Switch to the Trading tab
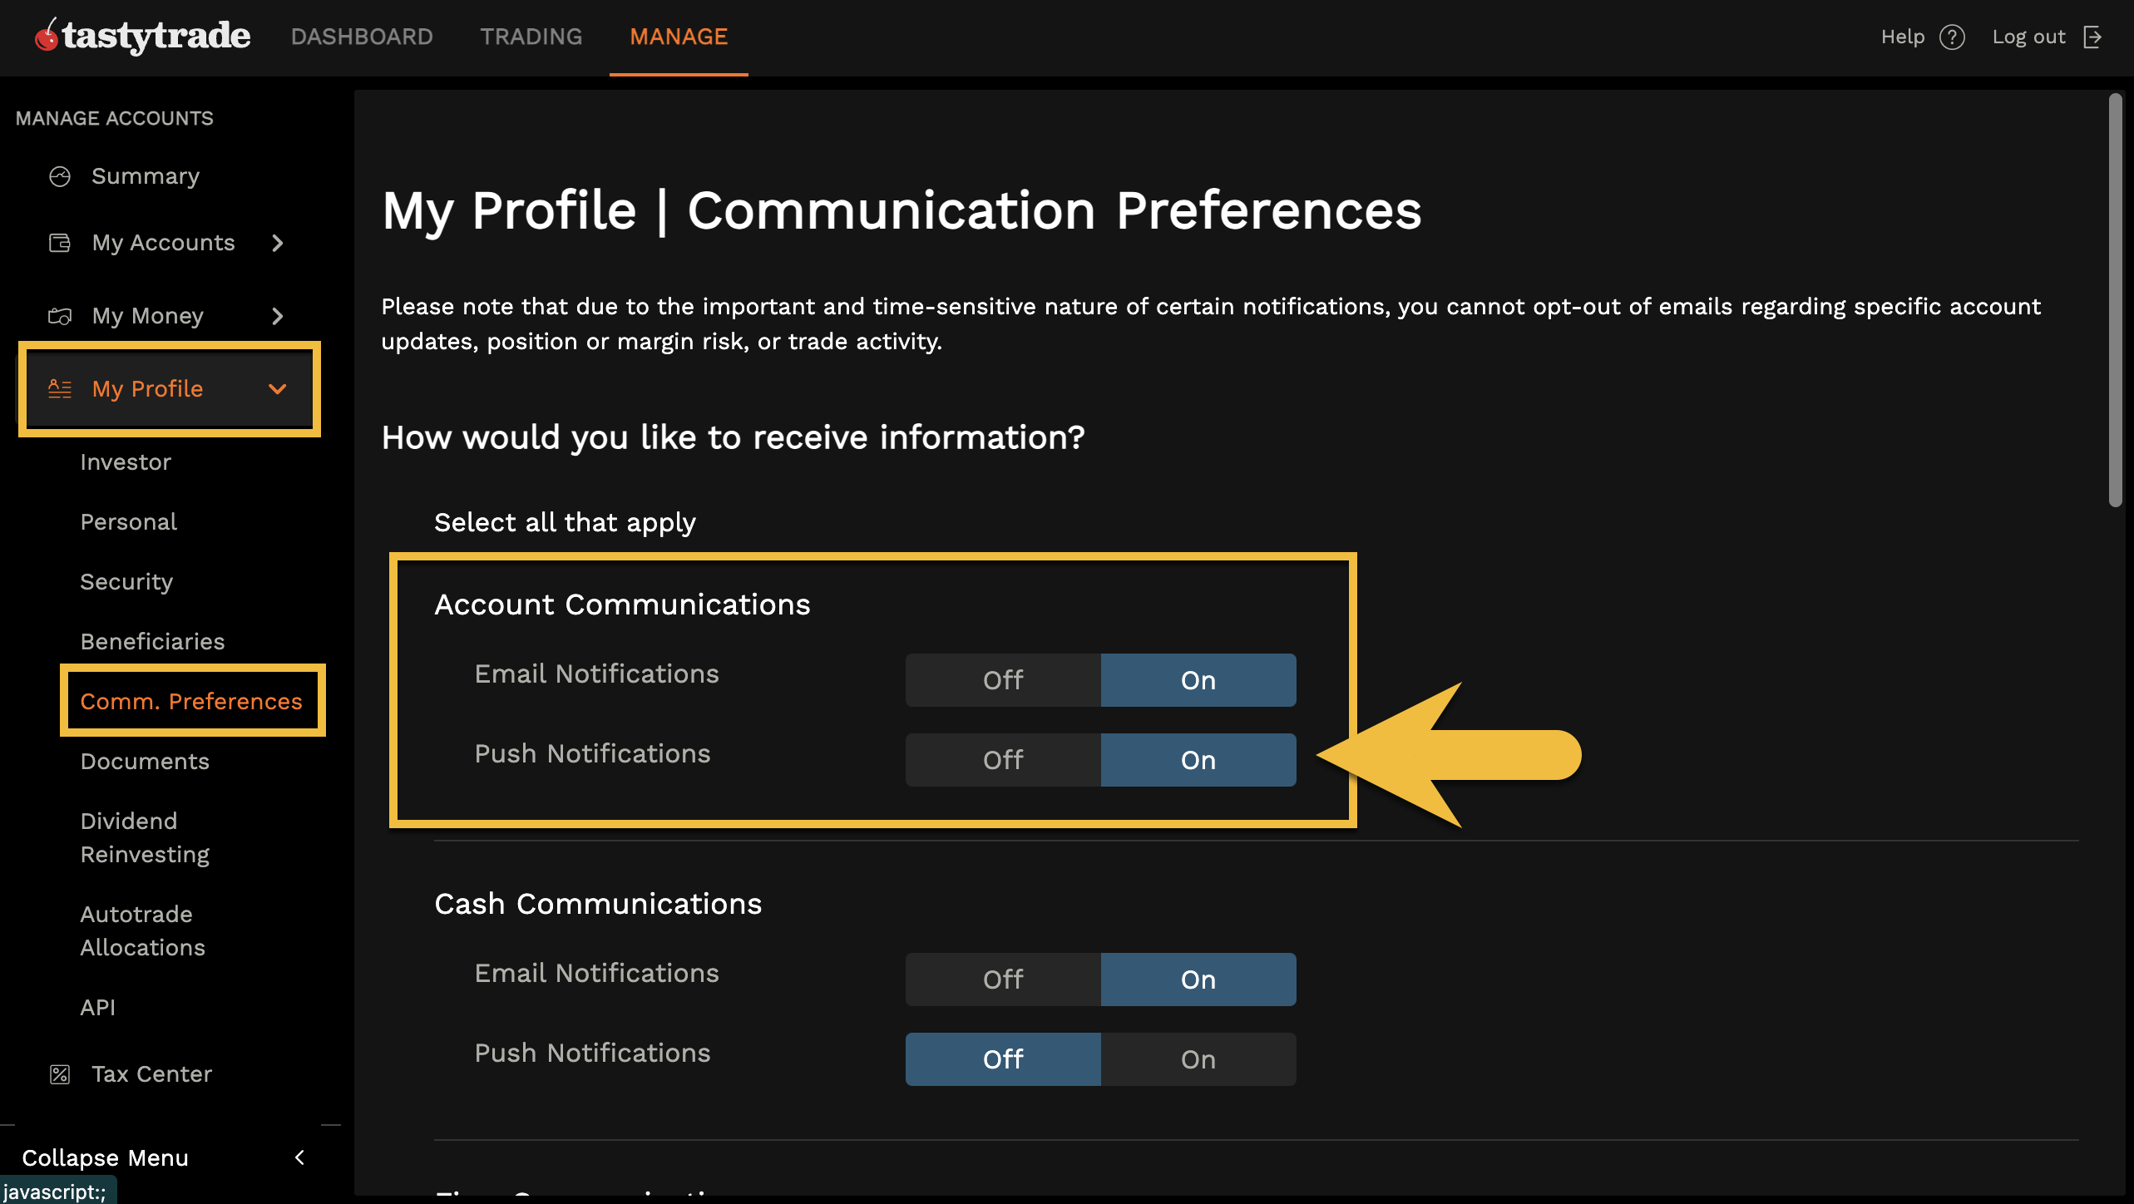 [531, 37]
